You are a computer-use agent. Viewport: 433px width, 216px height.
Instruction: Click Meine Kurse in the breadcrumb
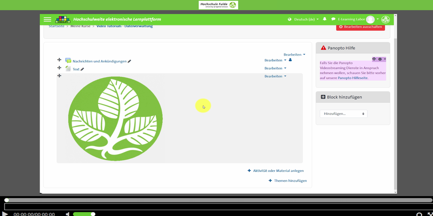tap(80, 26)
